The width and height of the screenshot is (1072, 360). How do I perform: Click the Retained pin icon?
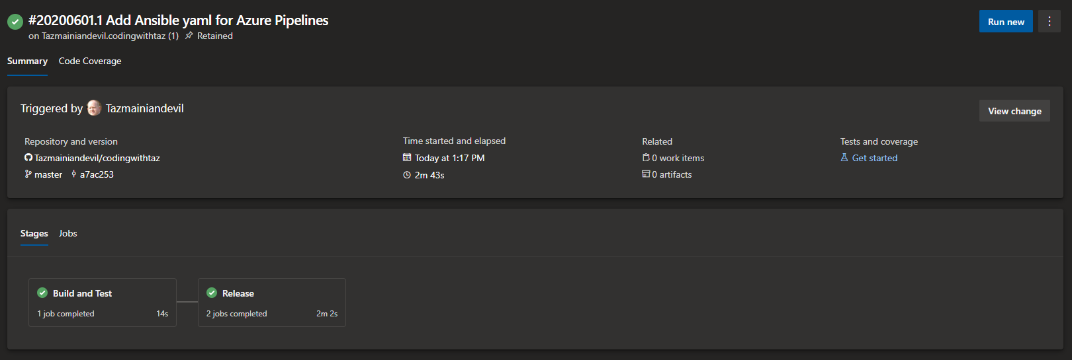189,36
